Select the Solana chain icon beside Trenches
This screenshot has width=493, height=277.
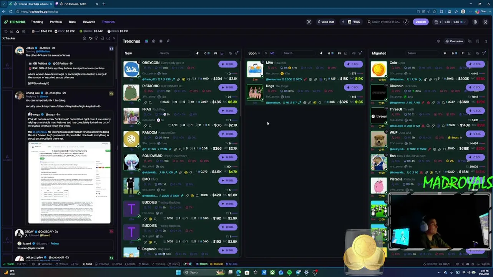[x=146, y=41]
